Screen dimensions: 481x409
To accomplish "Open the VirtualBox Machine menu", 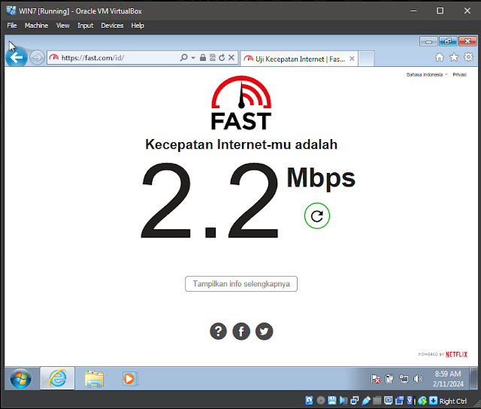I will coord(37,26).
